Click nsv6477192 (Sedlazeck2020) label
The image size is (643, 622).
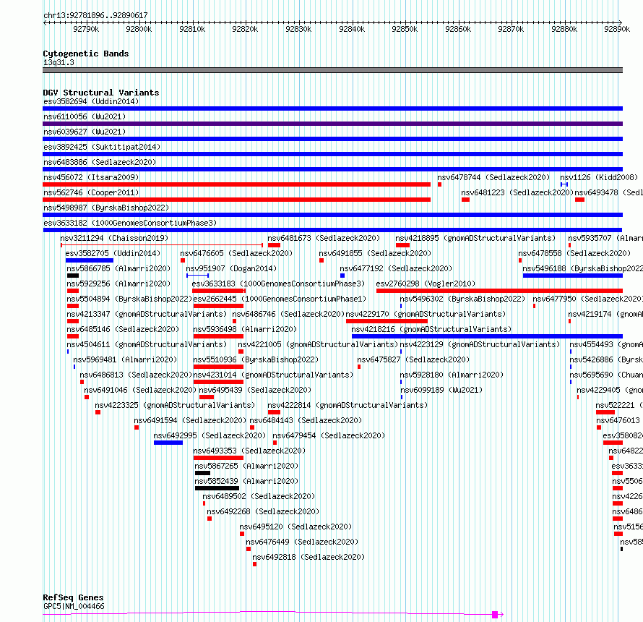point(396,268)
